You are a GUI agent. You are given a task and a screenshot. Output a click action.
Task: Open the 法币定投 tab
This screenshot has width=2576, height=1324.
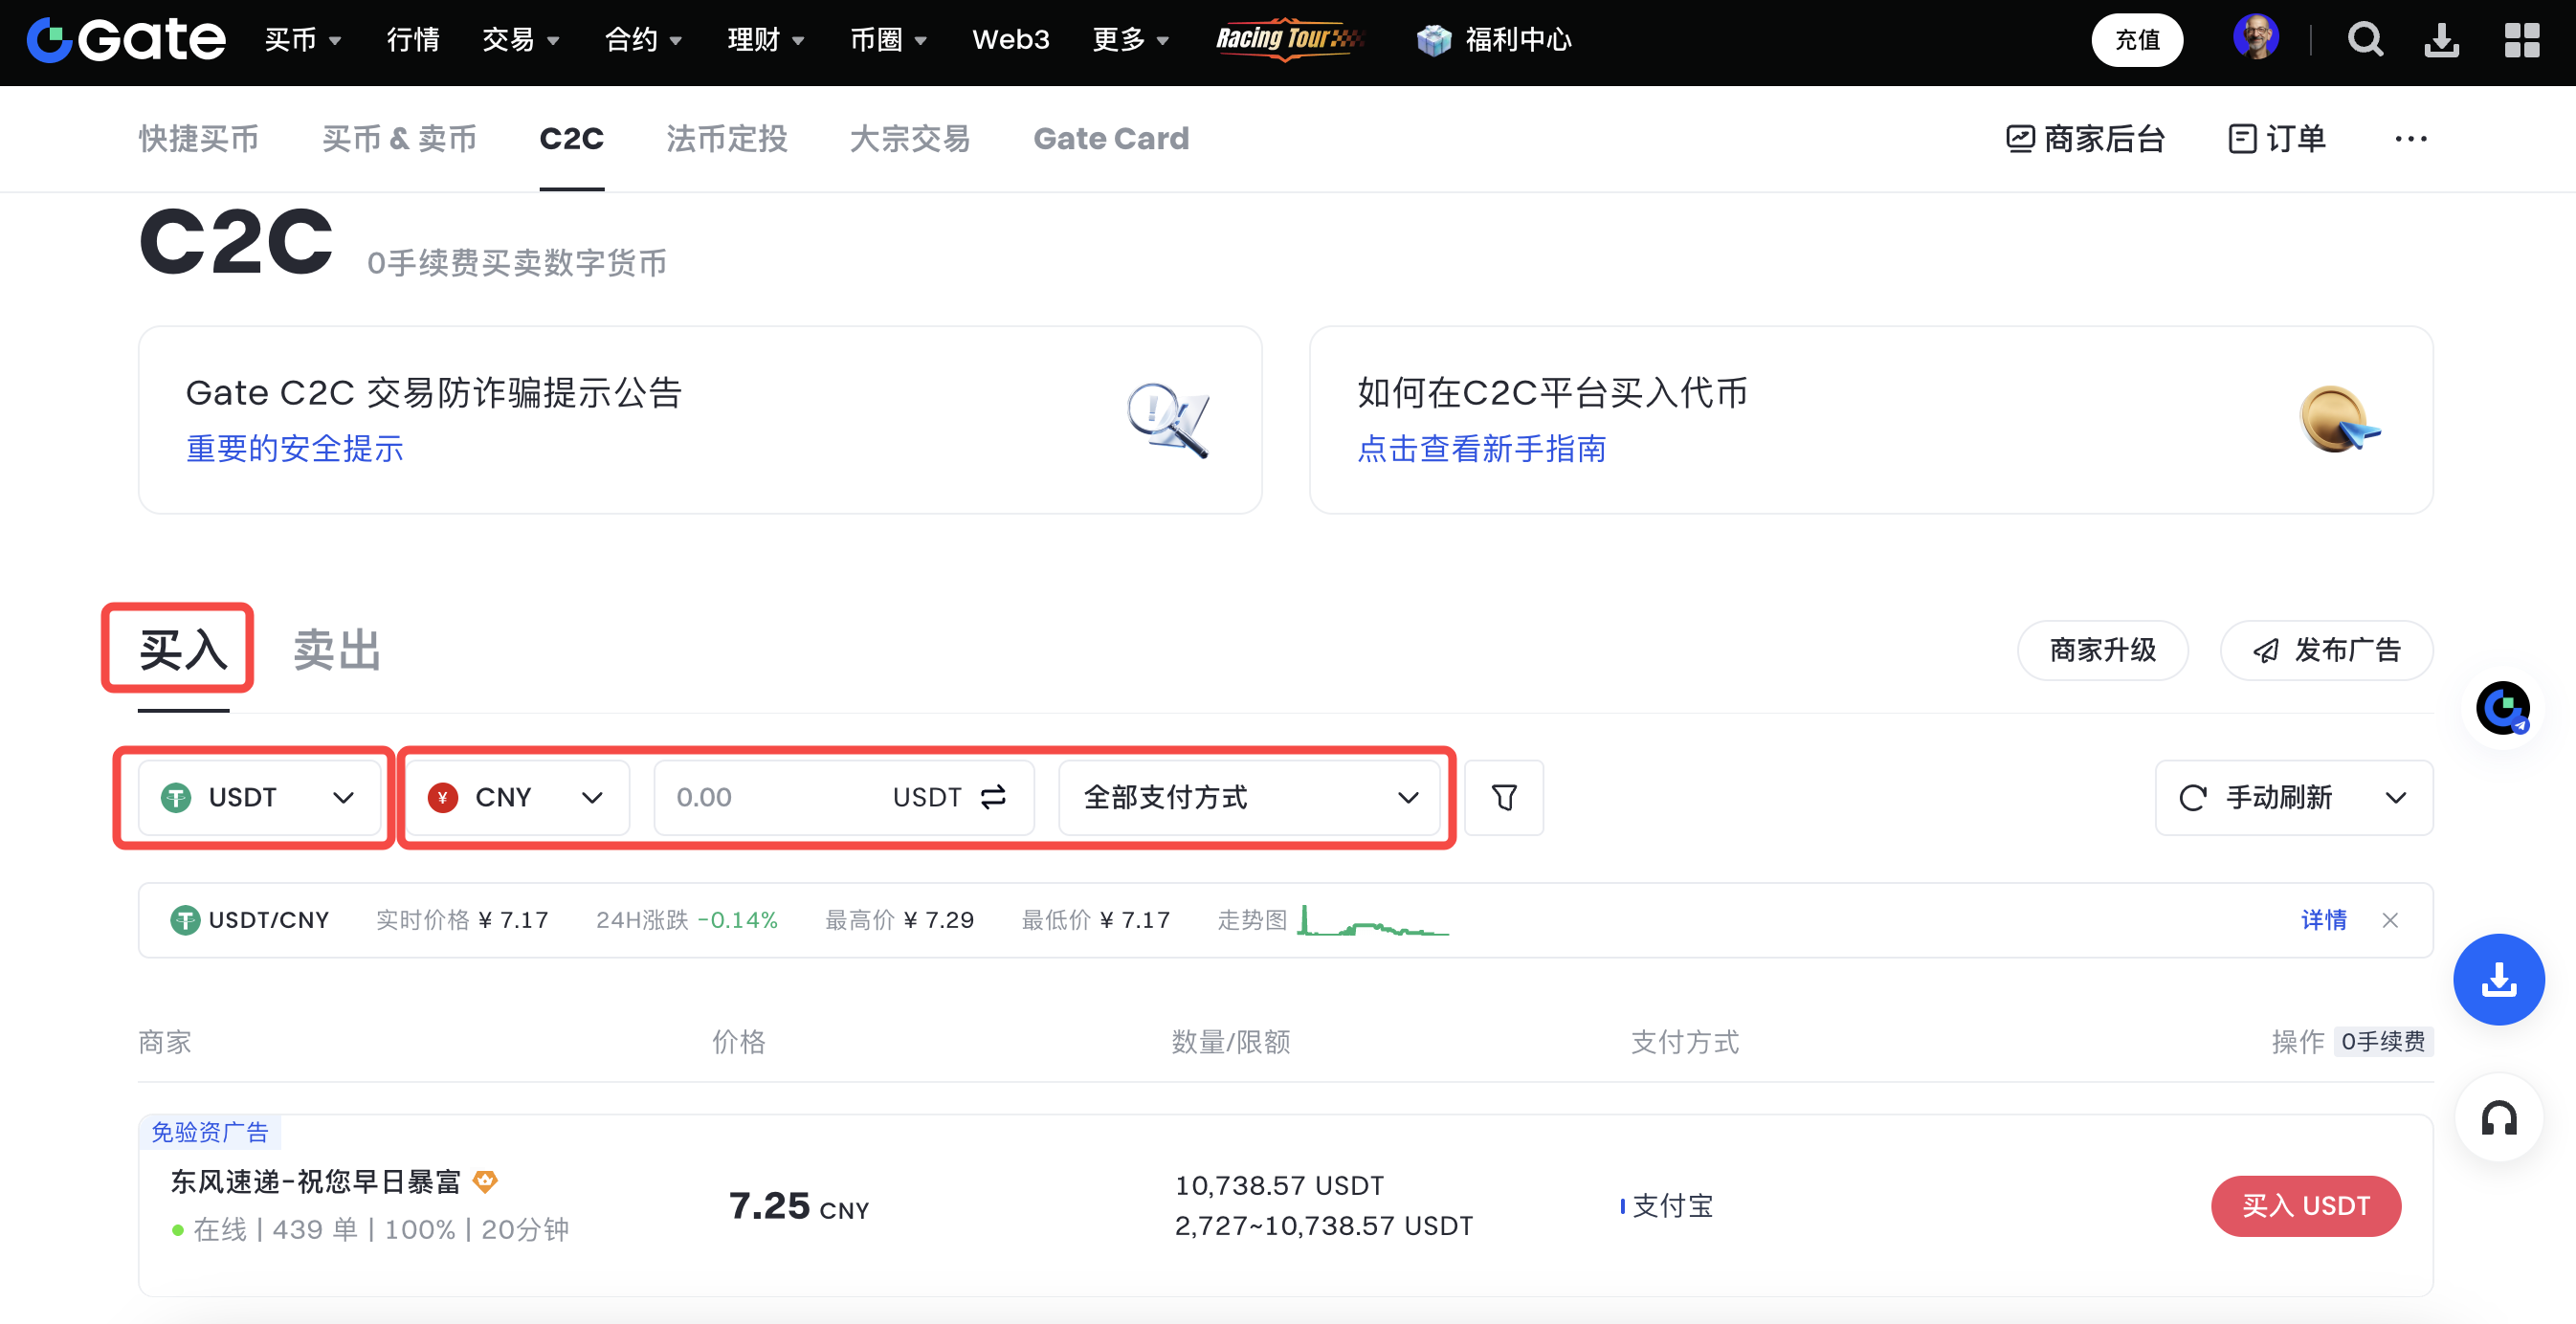[726, 139]
